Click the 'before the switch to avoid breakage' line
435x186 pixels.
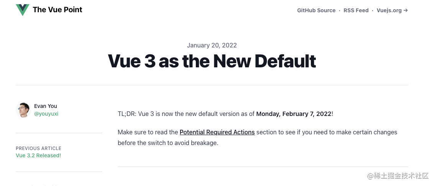pos(168,143)
